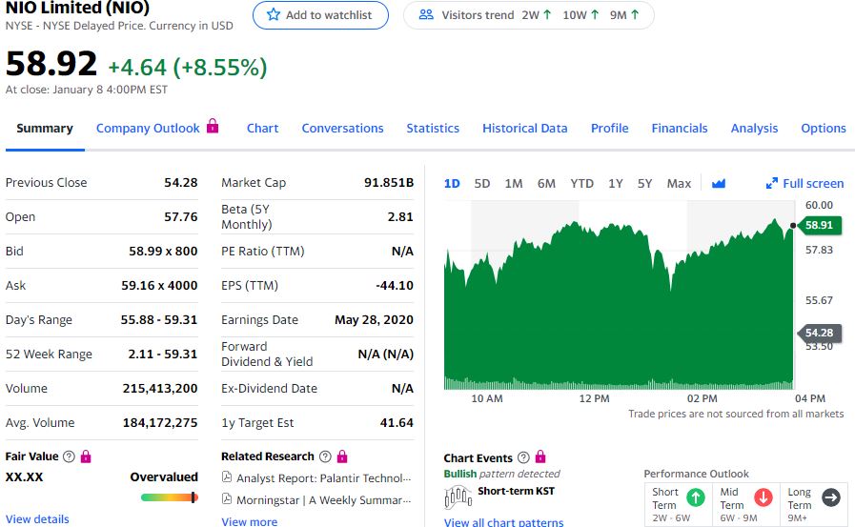Screen dimensions: 855x527
Task: Select the 1Y chart range
Action: tap(616, 184)
